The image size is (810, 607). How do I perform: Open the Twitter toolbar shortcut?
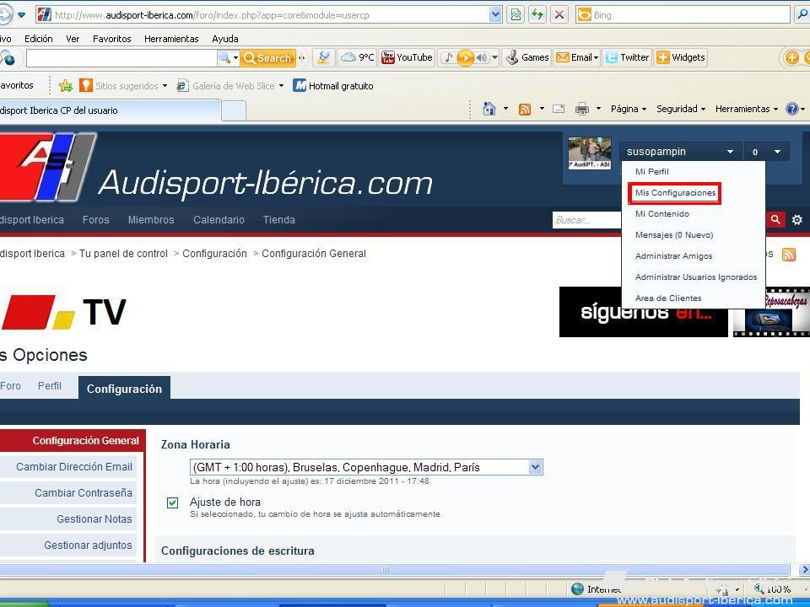pyautogui.click(x=627, y=57)
